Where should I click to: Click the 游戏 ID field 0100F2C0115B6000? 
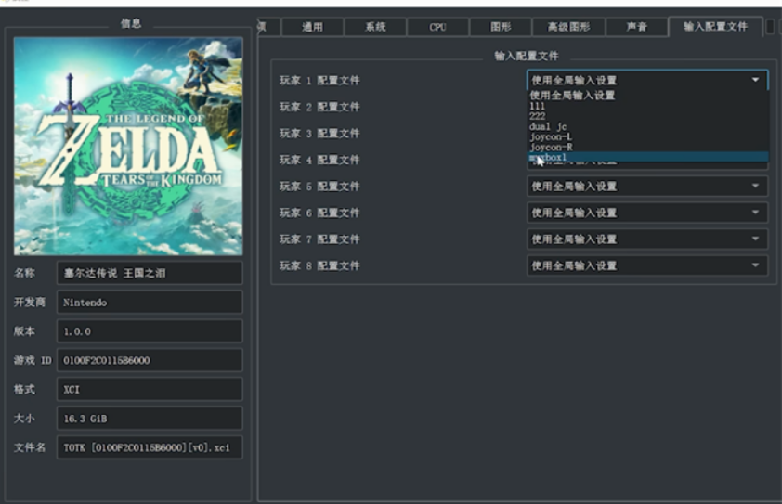tap(150, 360)
